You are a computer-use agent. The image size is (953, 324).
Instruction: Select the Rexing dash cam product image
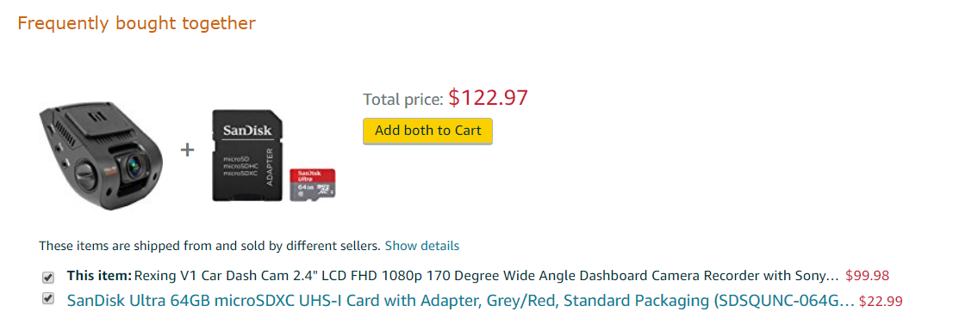click(x=102, y=156)
